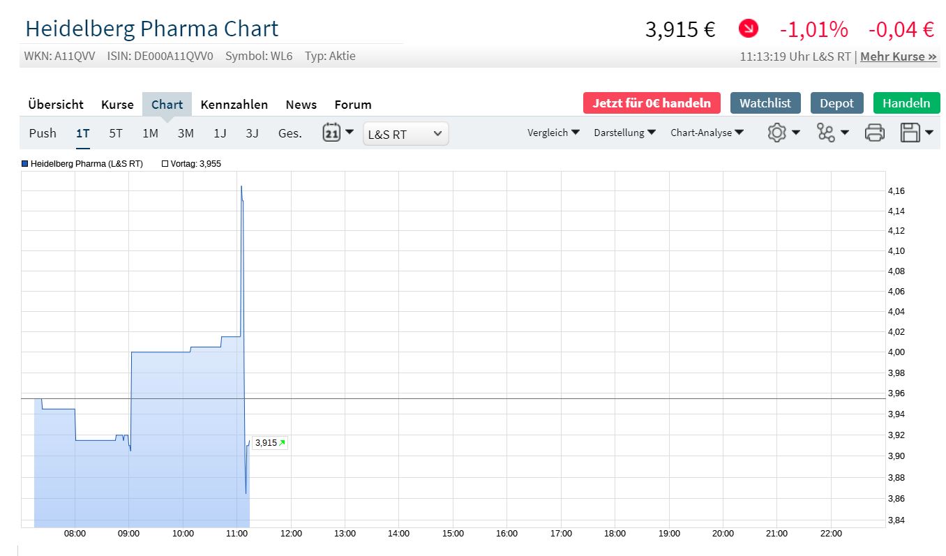Switch to the Kennzahlen tab
The height and width of the screenshot is (556, 946).
(234, 105)
